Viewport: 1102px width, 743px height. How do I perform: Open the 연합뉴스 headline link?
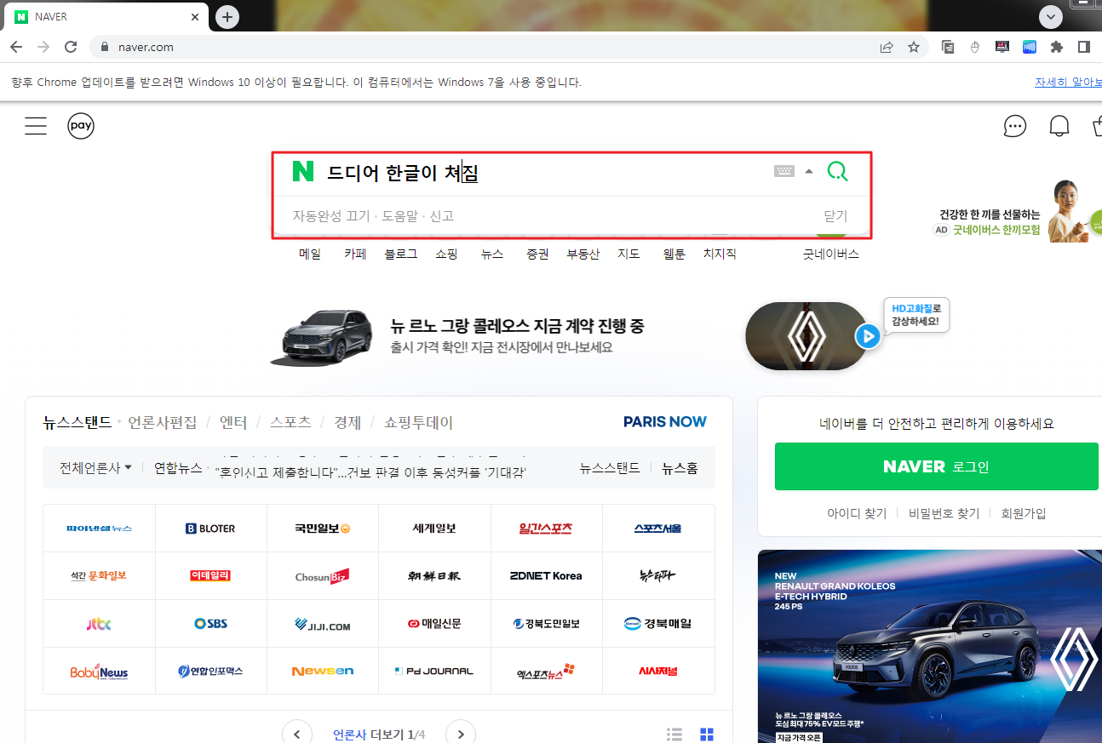(370, 471)
